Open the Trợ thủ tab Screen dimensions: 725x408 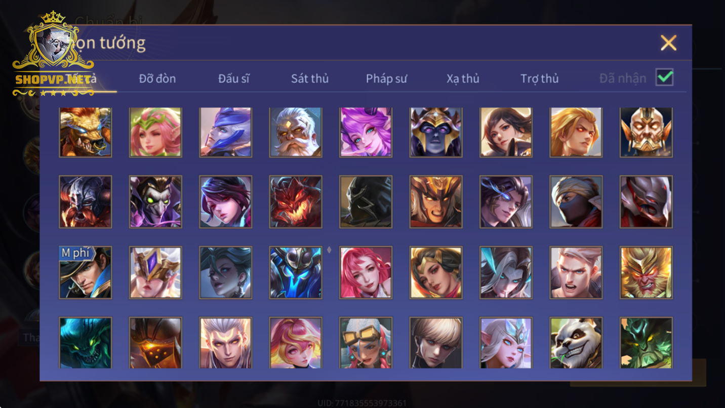click(x=540, y=78)
